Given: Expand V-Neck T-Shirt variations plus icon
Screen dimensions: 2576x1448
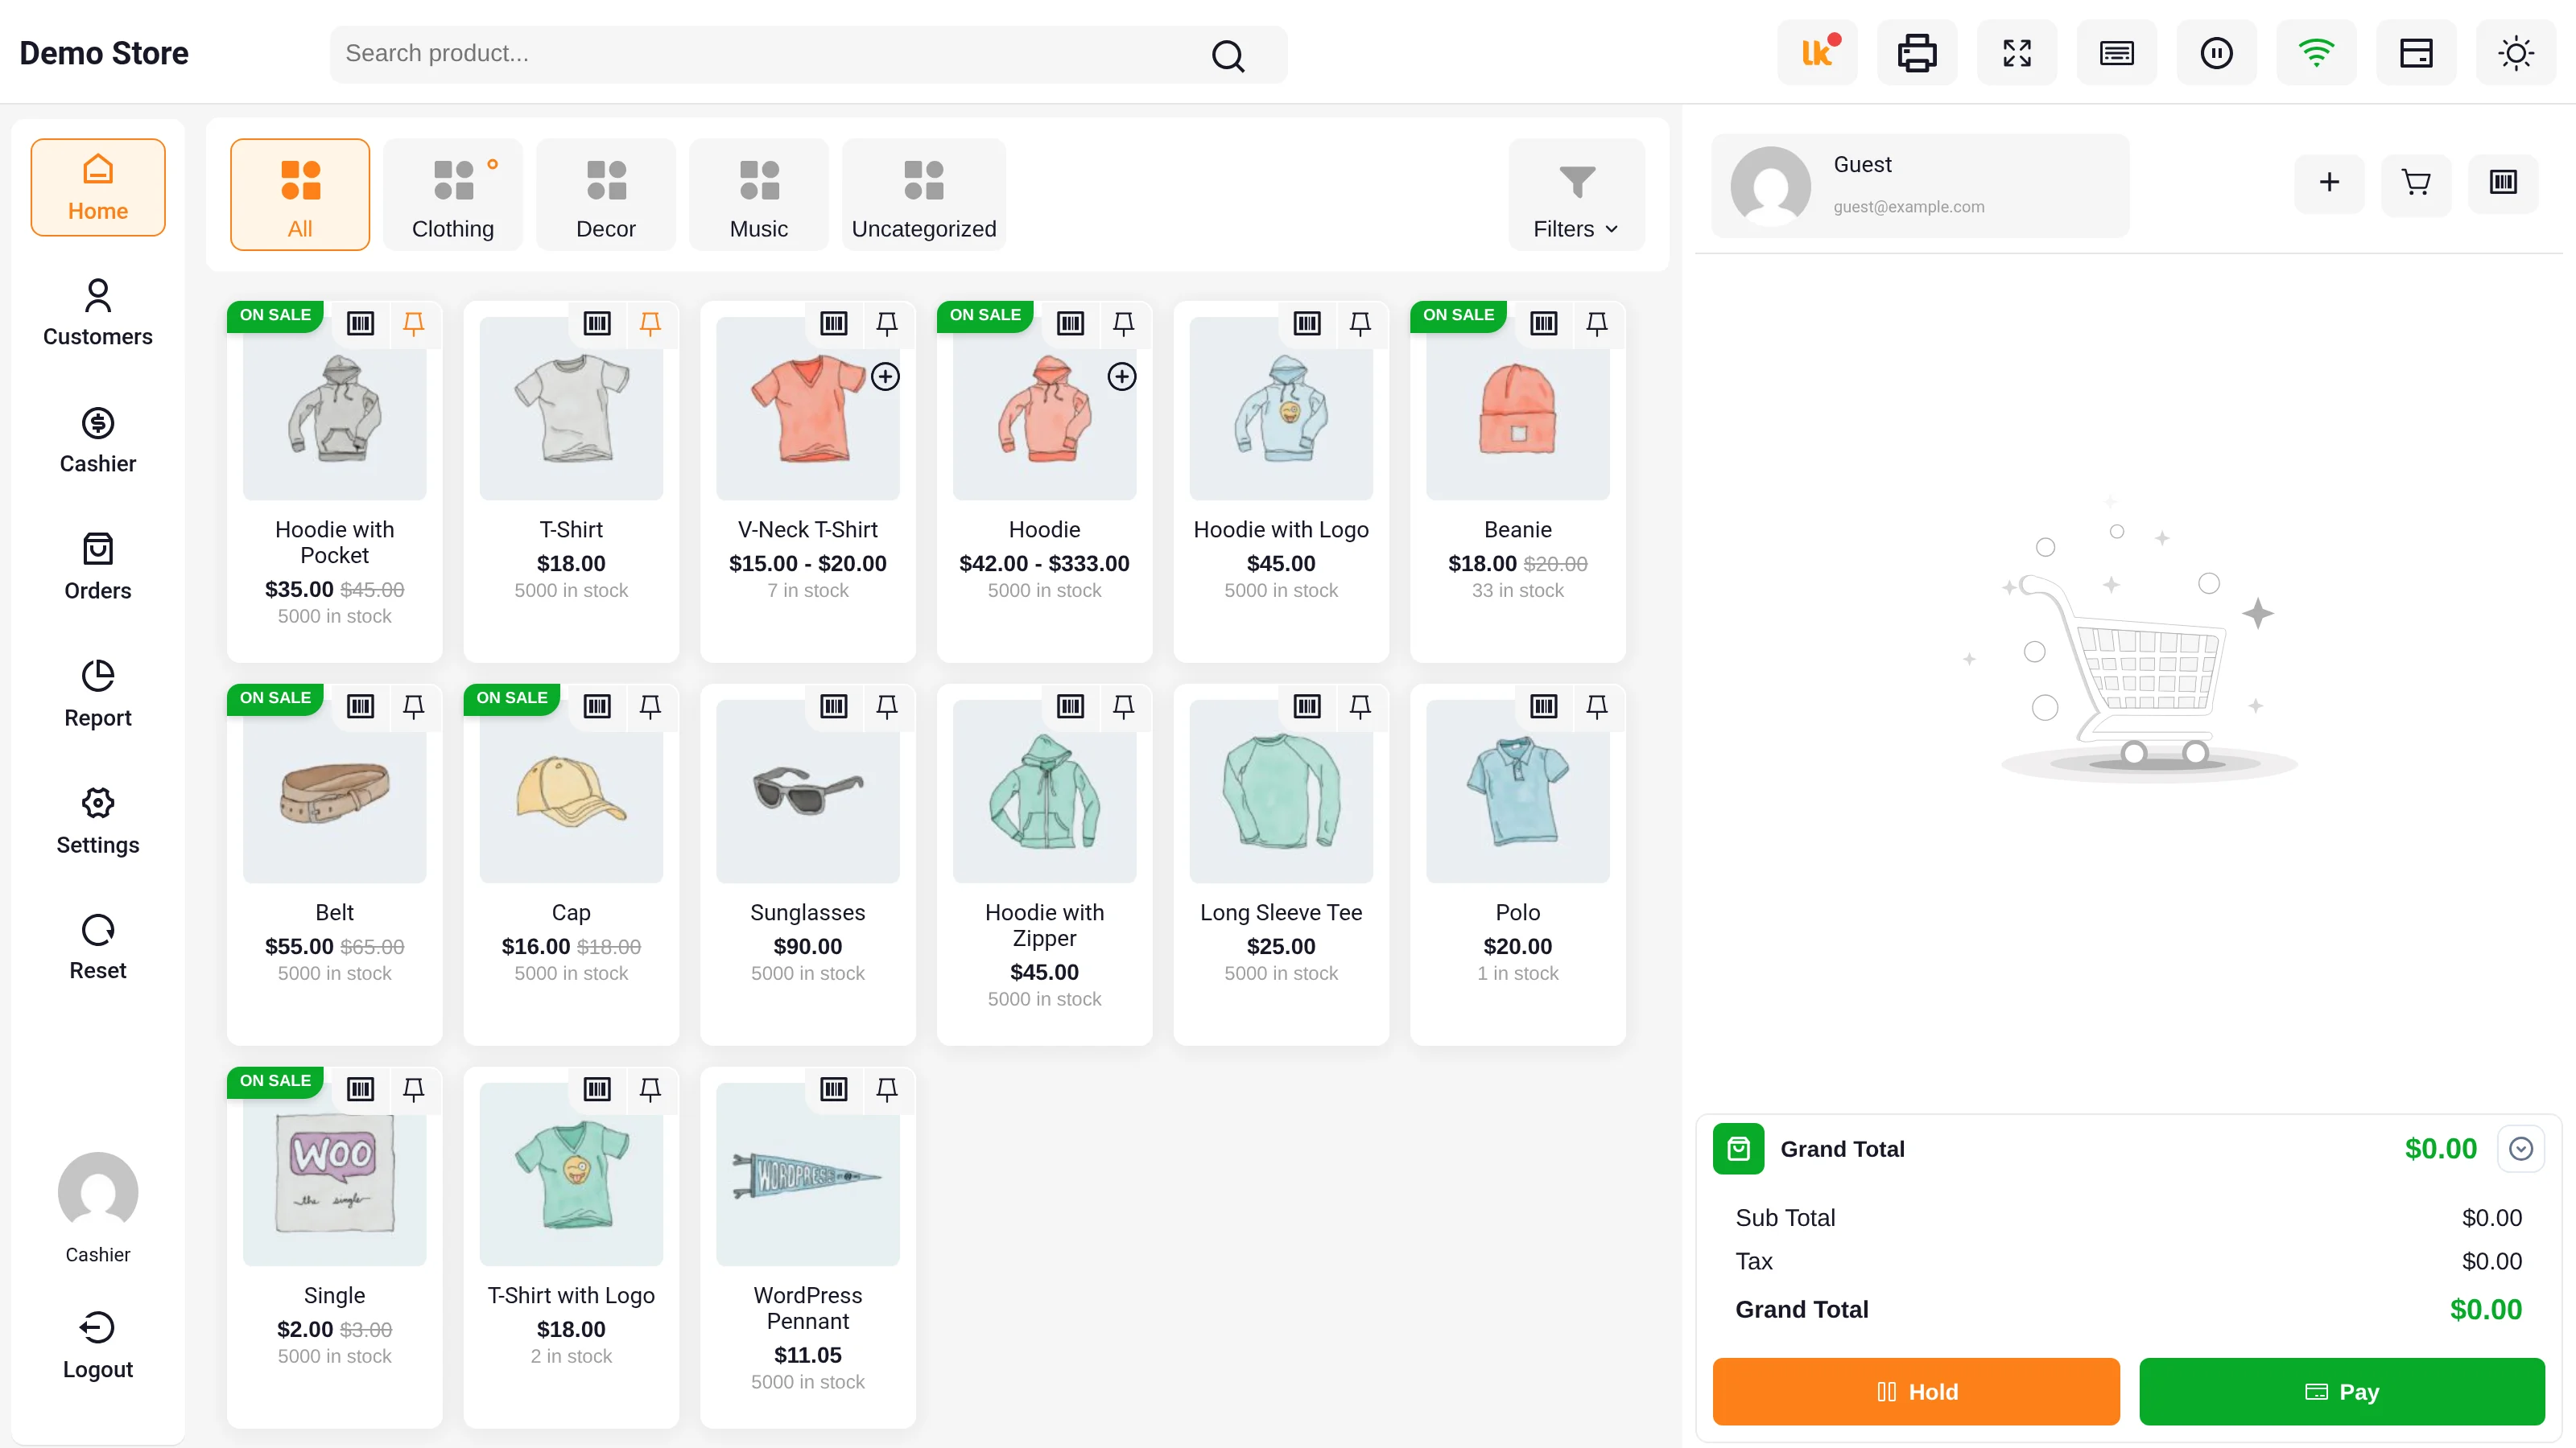Looking at the screenshot, I should pyautogui.click(x=885, y=376).
